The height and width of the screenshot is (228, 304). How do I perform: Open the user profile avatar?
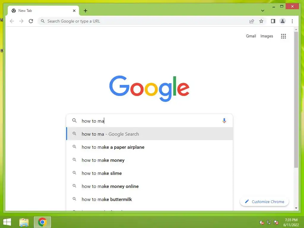[283, 21]
